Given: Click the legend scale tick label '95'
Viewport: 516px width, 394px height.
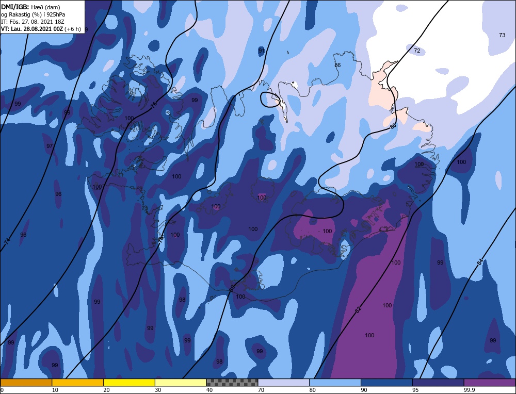Looking at the screenshot, I should point(415,390).
